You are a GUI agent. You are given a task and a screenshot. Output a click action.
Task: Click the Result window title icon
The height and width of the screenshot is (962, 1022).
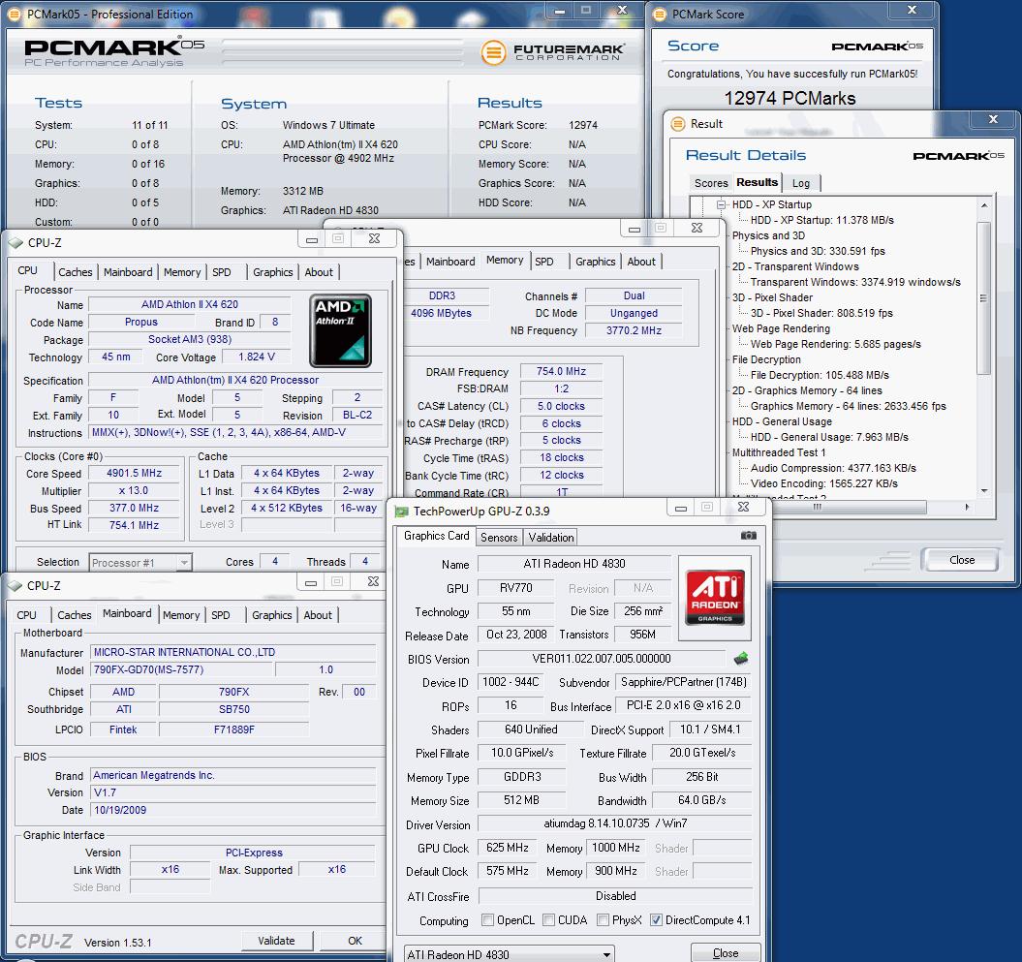pyautogui.click(x=678, y=124)
